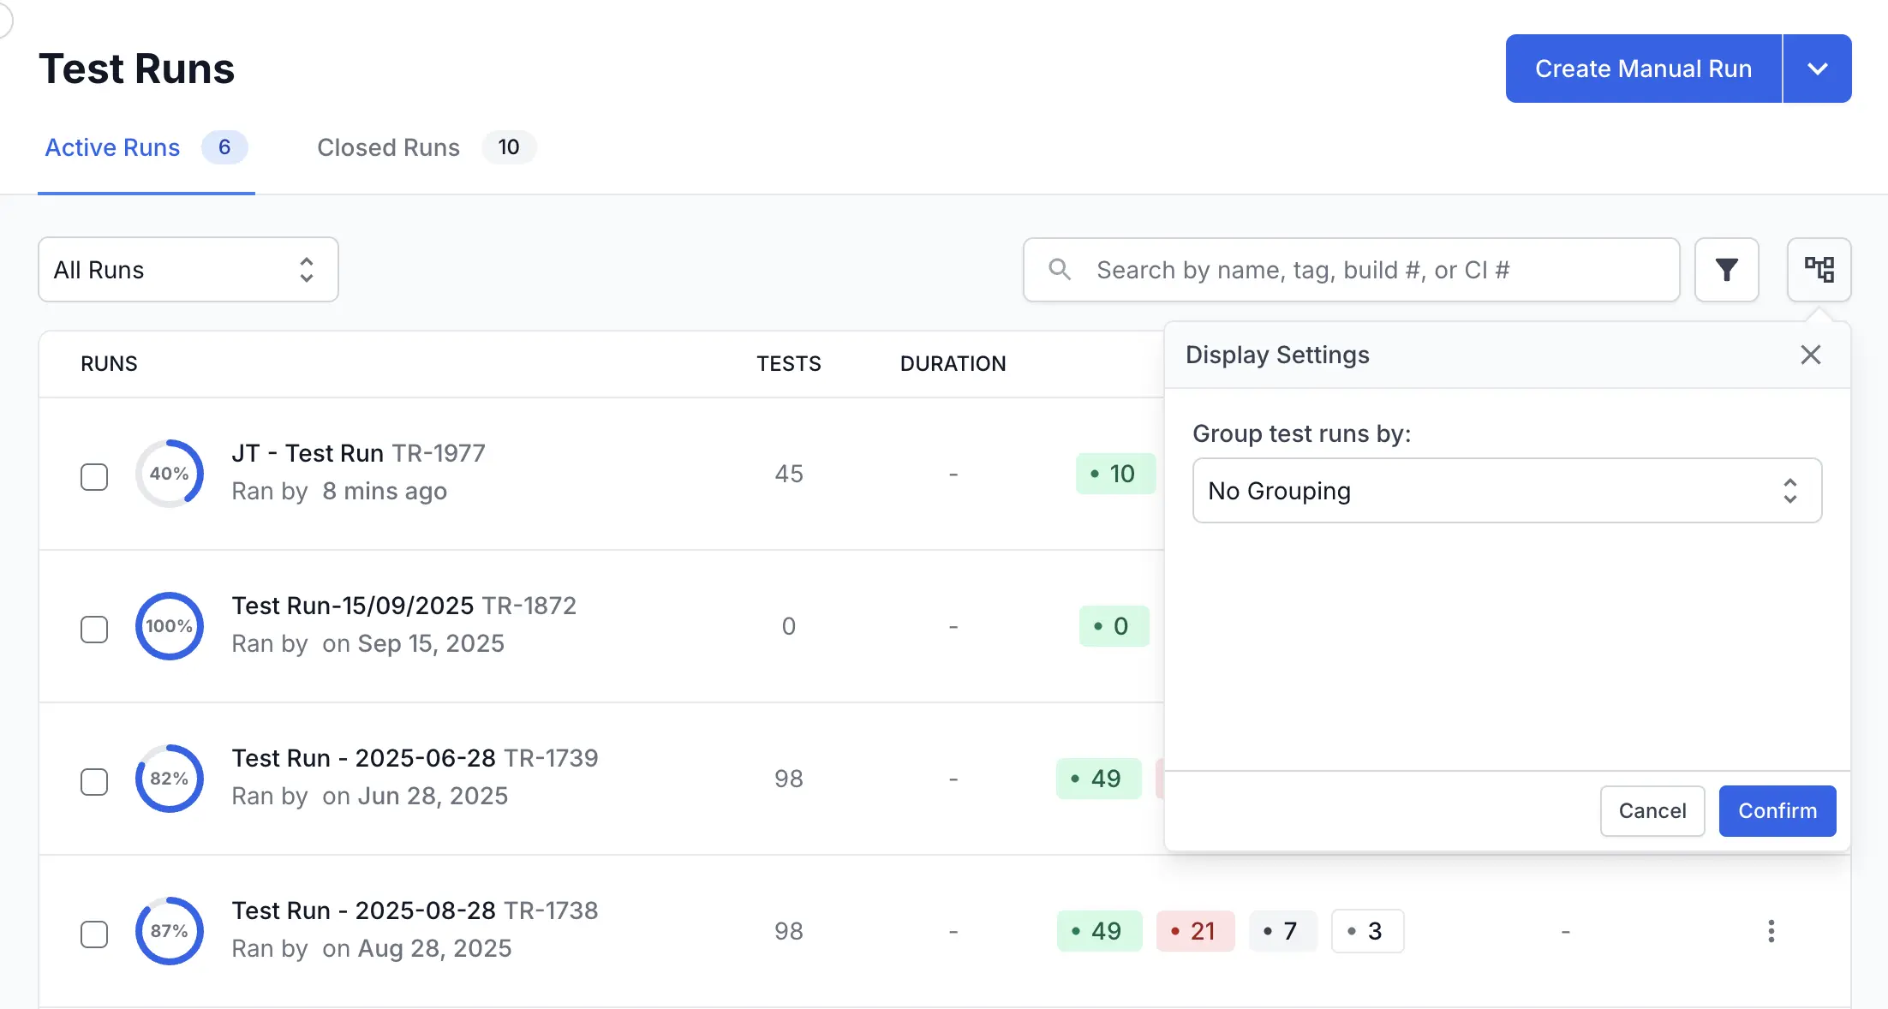
Task: Open the filter funnel icon
Action: click(1726, 270)
